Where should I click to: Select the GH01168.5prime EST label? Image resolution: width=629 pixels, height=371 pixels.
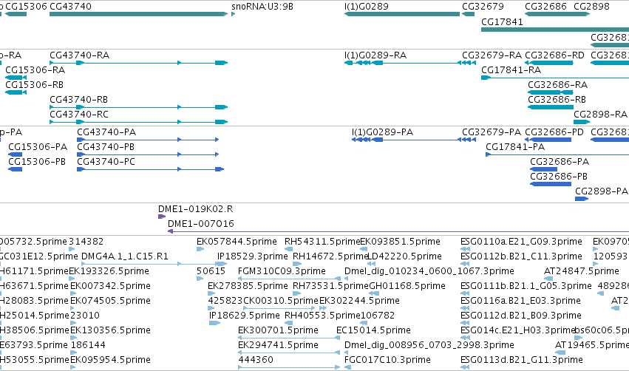(407, 286)
